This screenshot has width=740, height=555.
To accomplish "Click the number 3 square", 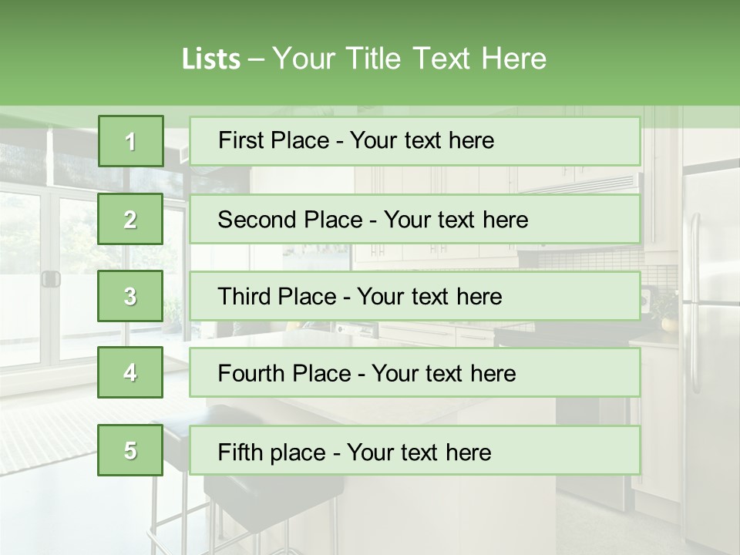I will pyautogui.click(x=131, y=296).
